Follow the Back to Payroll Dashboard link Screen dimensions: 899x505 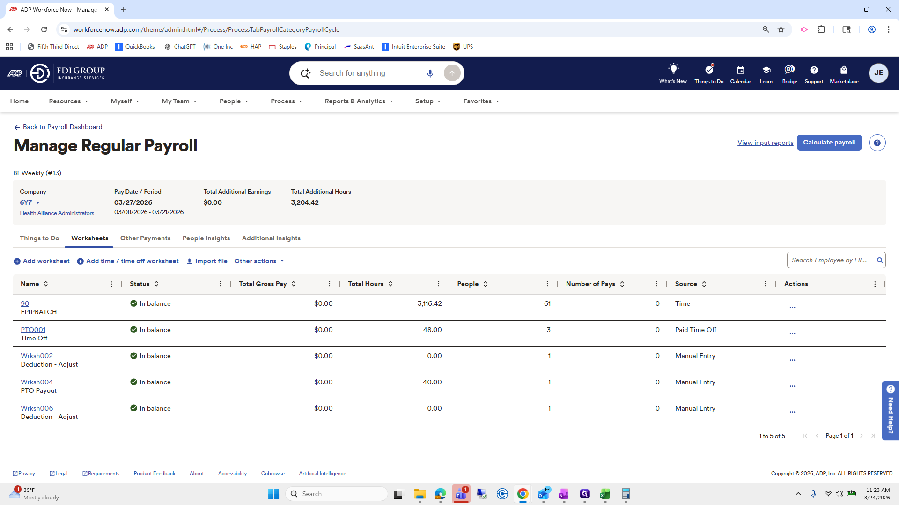coord(62,127)
